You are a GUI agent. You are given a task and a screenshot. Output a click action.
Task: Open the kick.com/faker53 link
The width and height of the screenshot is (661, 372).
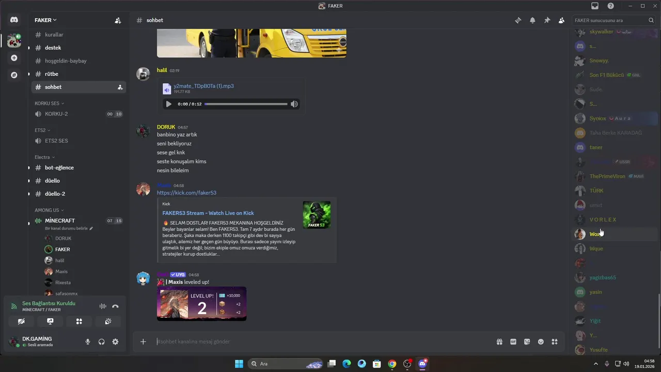click(x=186, y=193)
